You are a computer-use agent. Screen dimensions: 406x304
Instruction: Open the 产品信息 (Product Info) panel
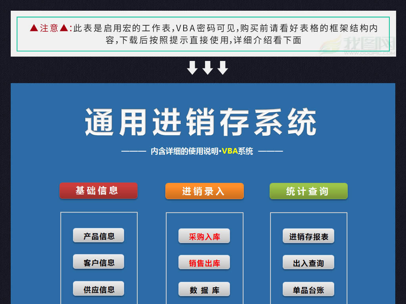coord(98,235)
